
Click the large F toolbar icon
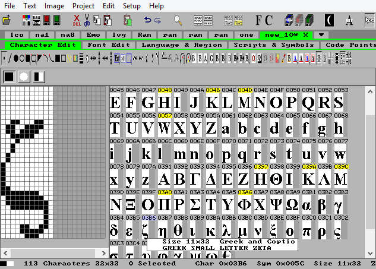258,20
